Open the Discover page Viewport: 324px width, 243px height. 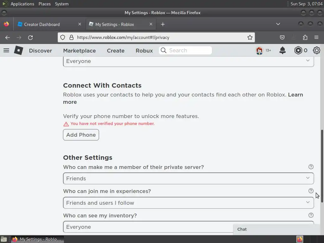[x=40, y=51]
